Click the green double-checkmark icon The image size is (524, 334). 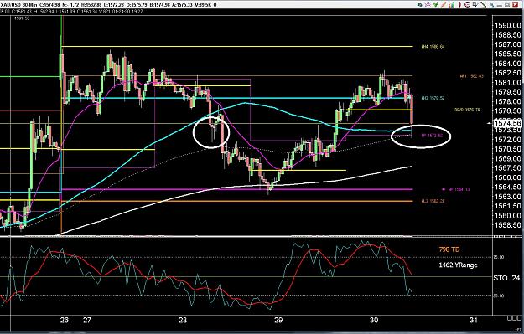436,5
